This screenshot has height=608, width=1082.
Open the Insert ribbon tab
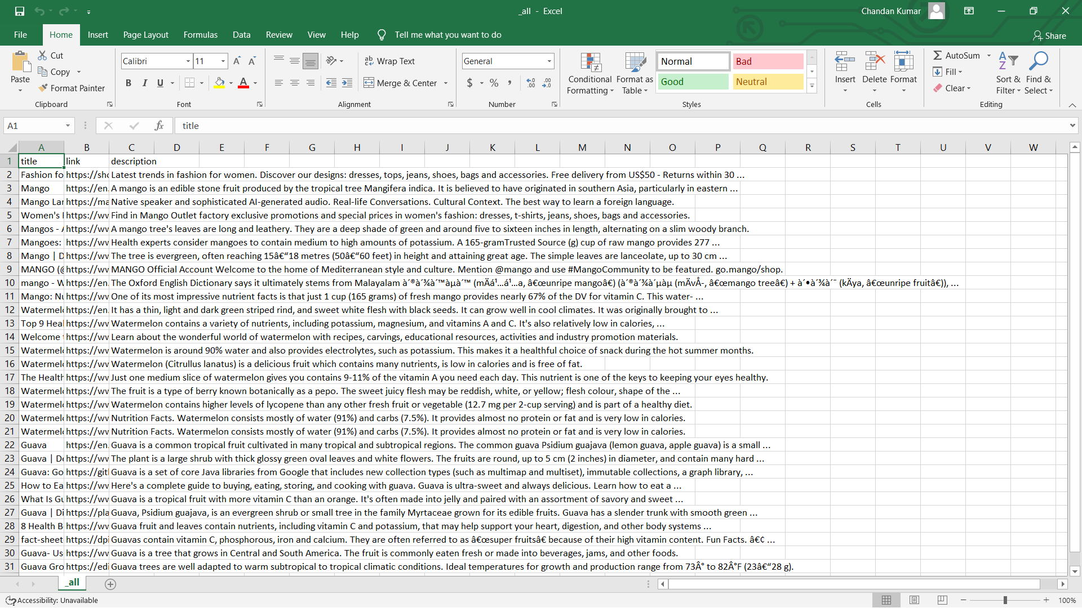tap(97, 34)
